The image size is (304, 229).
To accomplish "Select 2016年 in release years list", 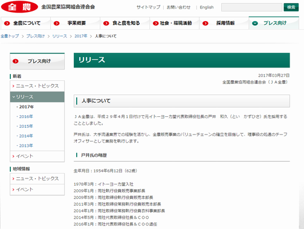I will coord(26,116).
